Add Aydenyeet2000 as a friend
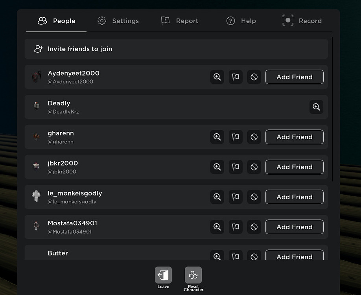 click(x=294, y=77)
